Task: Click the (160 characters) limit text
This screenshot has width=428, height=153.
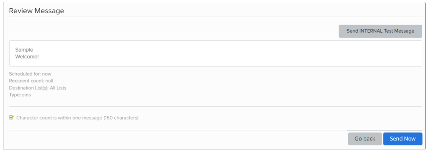Action: point(121,118)
